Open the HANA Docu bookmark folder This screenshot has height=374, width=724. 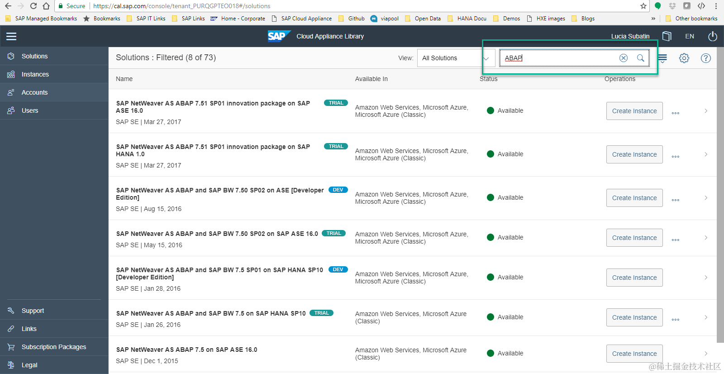[x=467, y=19]
